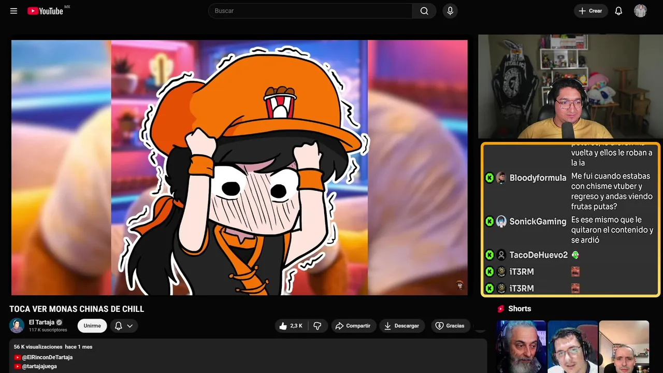Open account avatar menu

(x=640, y=11)
